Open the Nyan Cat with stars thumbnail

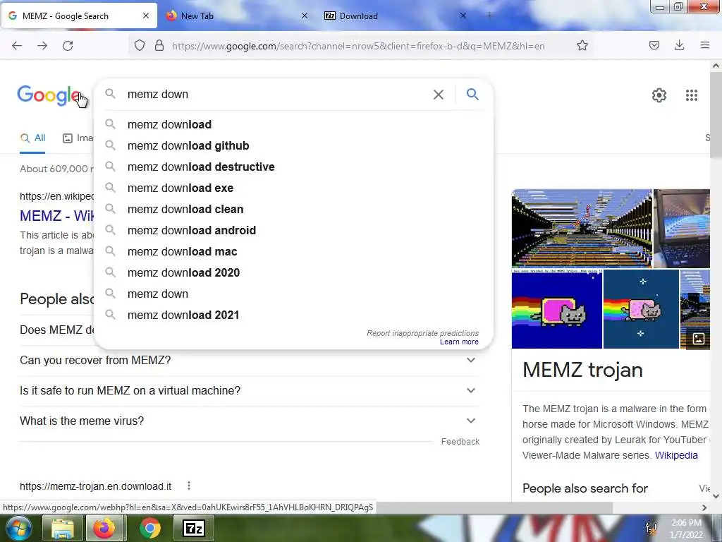(x=641, y=309)
